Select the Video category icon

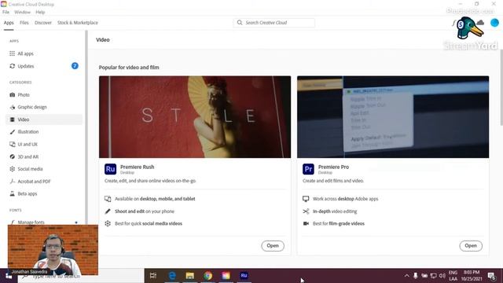13,119
